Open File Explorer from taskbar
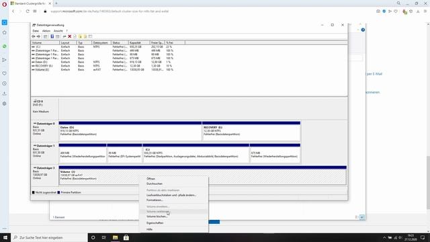Viewport: 430px width, 242px height. point(115,237)
